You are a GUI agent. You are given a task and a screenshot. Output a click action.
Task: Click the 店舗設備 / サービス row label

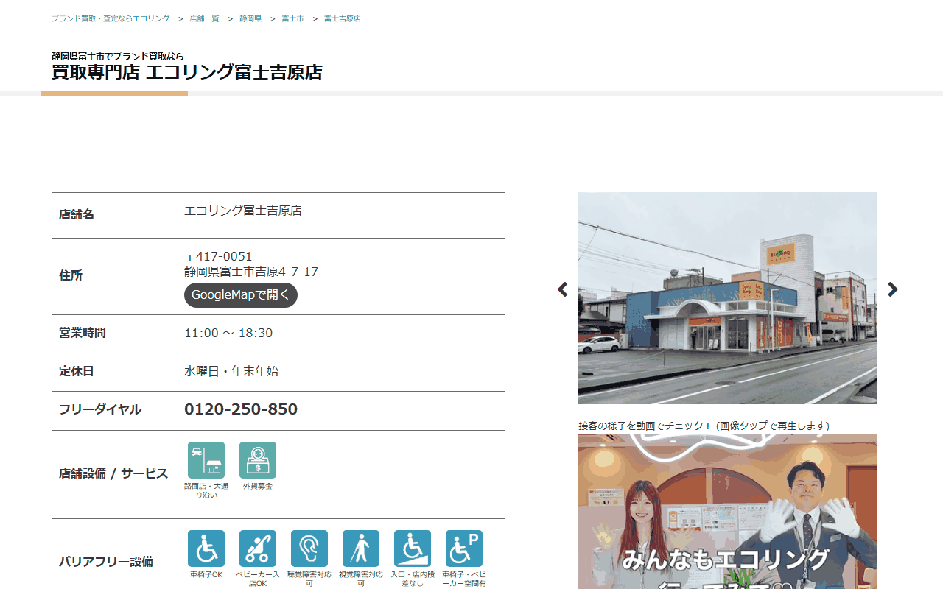coord(113,473)
